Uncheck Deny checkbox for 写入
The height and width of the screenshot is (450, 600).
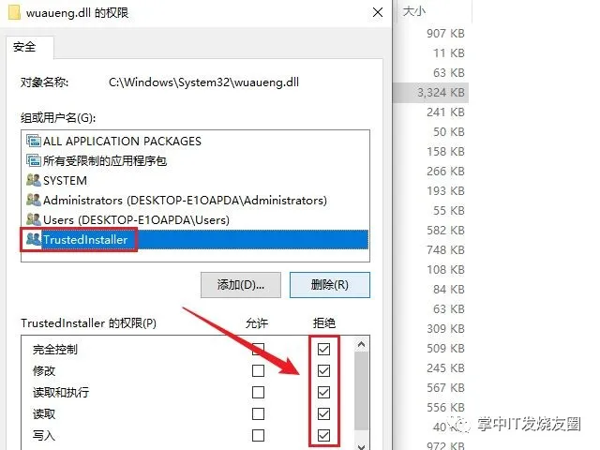pos(323,435)
